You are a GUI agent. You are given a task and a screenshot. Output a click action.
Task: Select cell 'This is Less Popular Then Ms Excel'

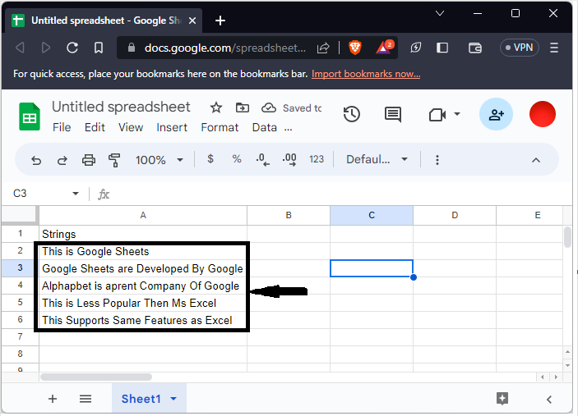(143, 303)
